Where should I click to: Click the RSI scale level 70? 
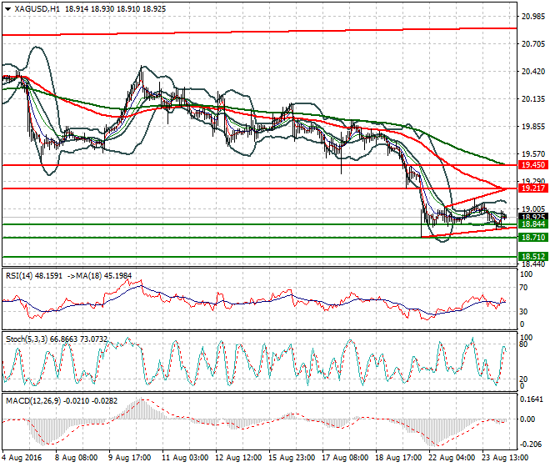523,288
